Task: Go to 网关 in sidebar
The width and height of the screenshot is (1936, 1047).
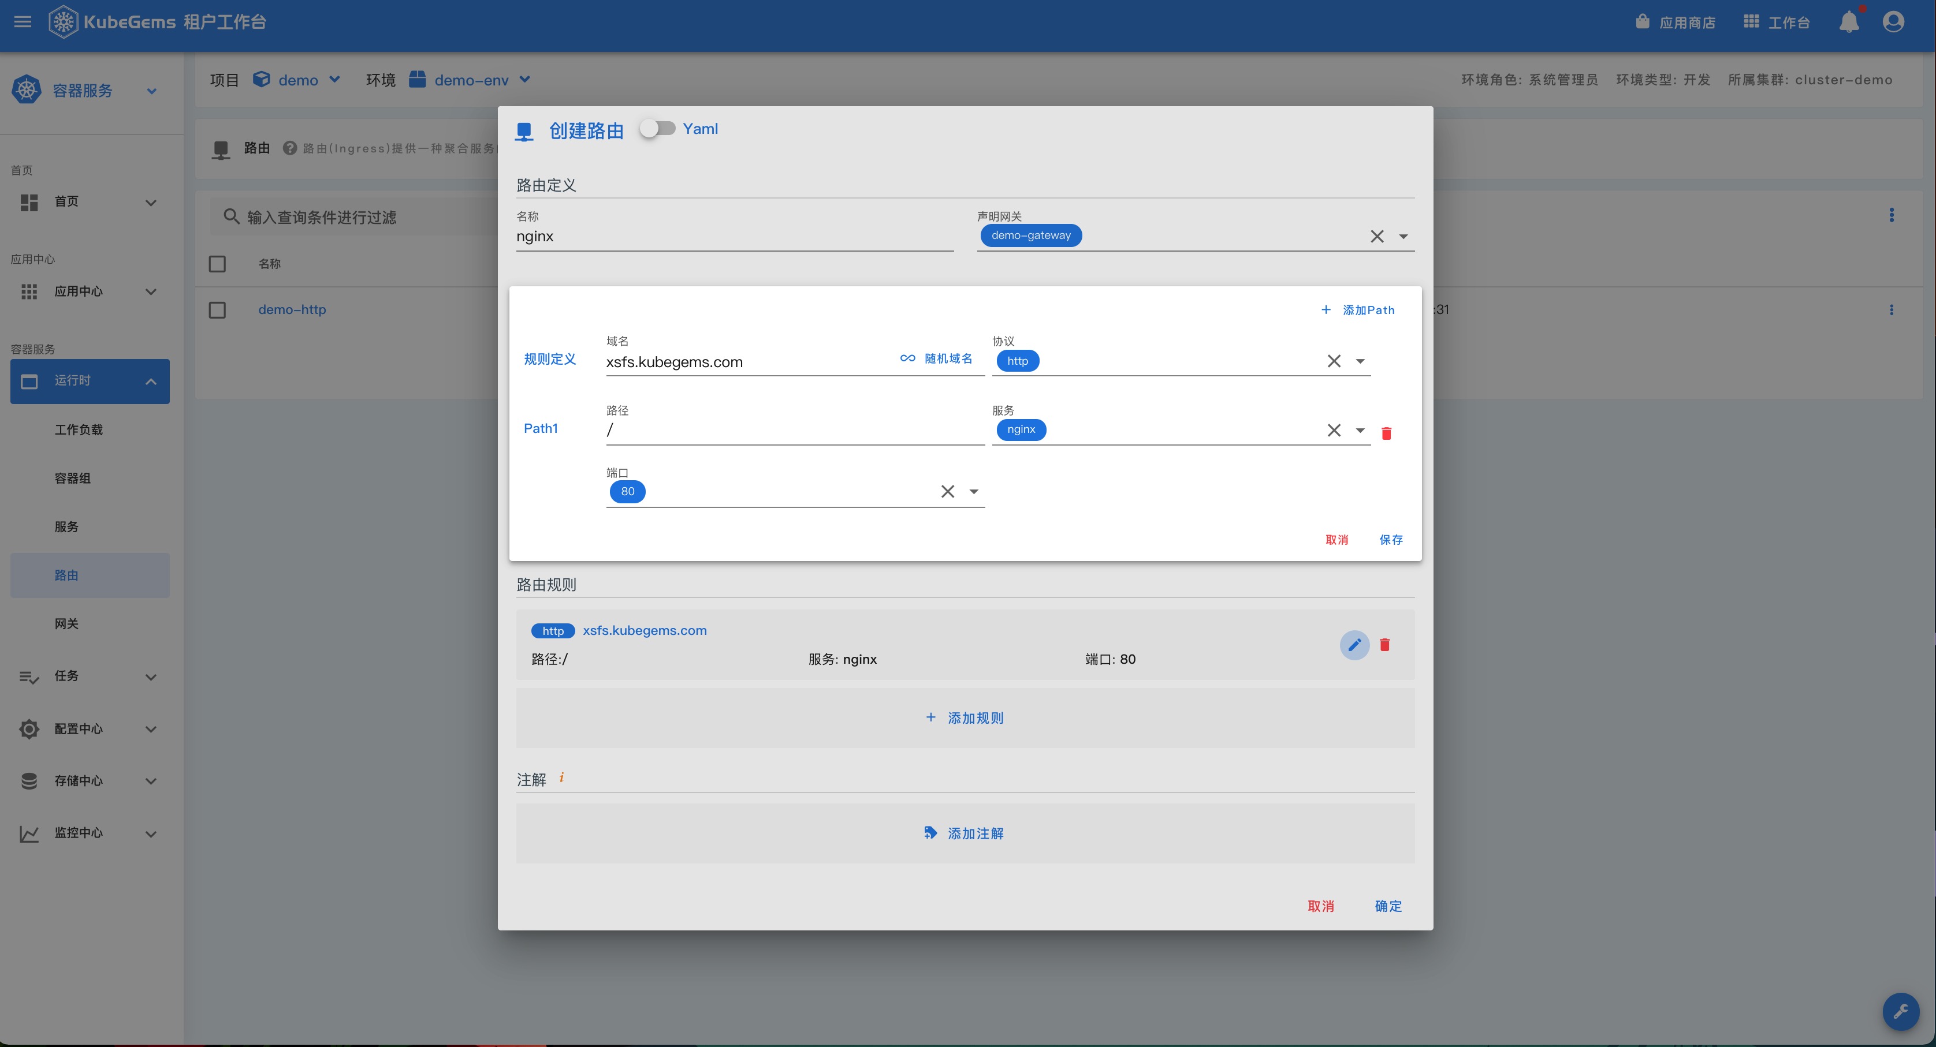Action: pos(67,623)
